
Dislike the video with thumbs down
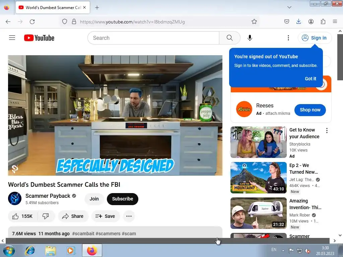46,216
